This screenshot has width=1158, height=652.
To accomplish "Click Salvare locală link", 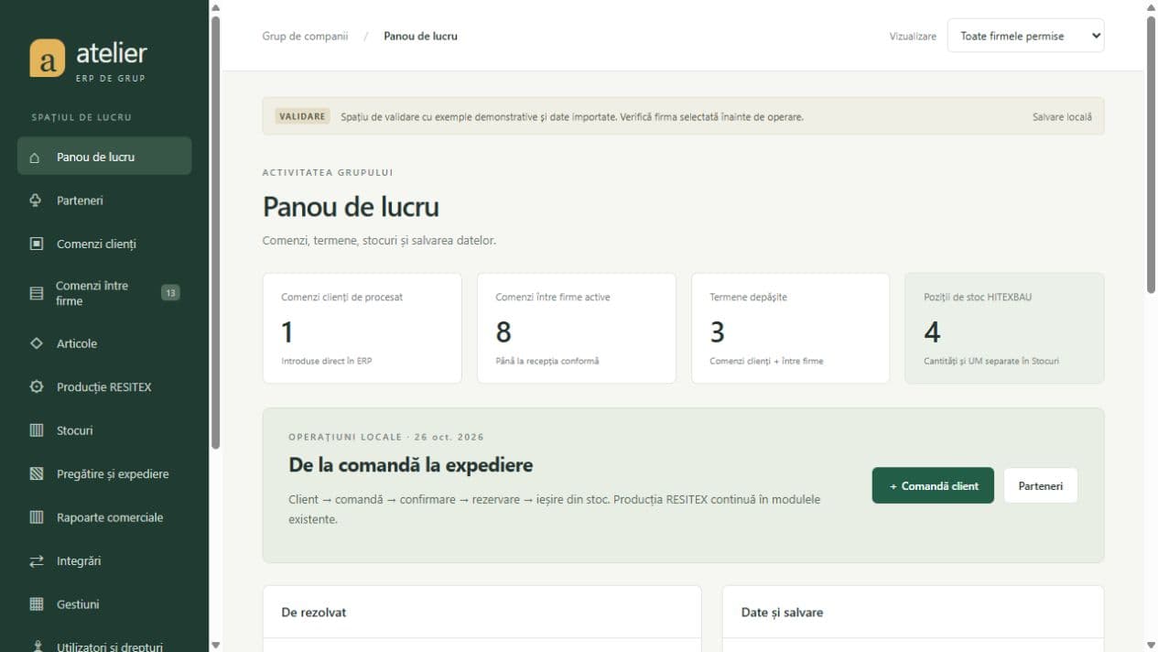I will [1062, 117].
